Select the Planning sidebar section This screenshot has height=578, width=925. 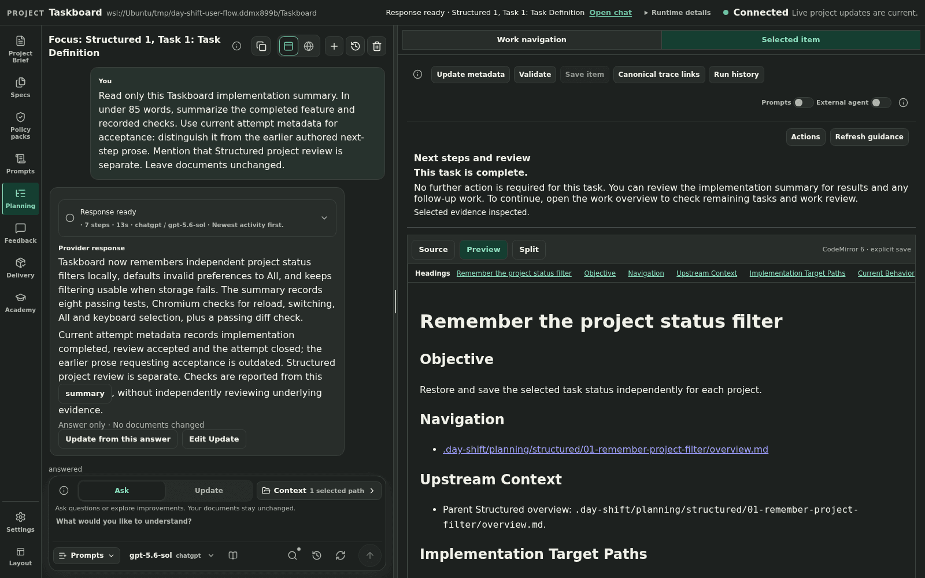coord(20,198)
